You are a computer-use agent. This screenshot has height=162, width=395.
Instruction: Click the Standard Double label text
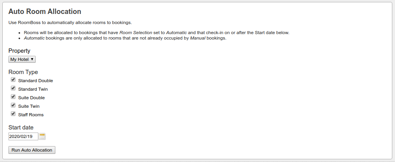coord(36,81)
